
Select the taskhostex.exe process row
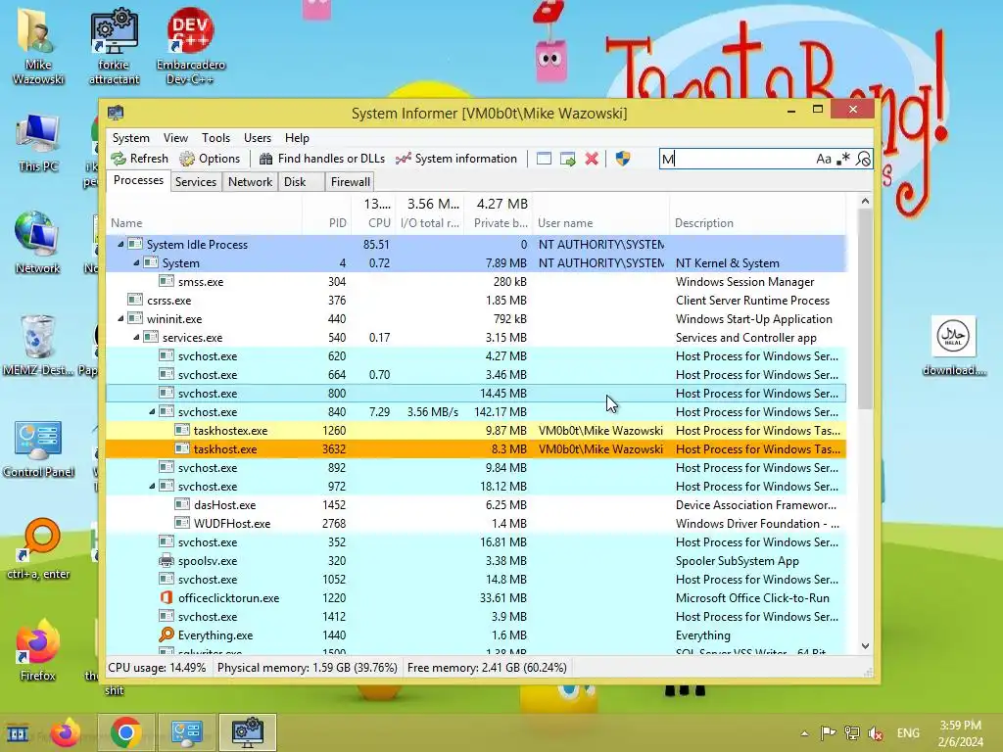point(477,431)
